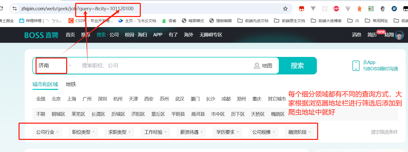Open APP in the navigation bar

point(158,35)
